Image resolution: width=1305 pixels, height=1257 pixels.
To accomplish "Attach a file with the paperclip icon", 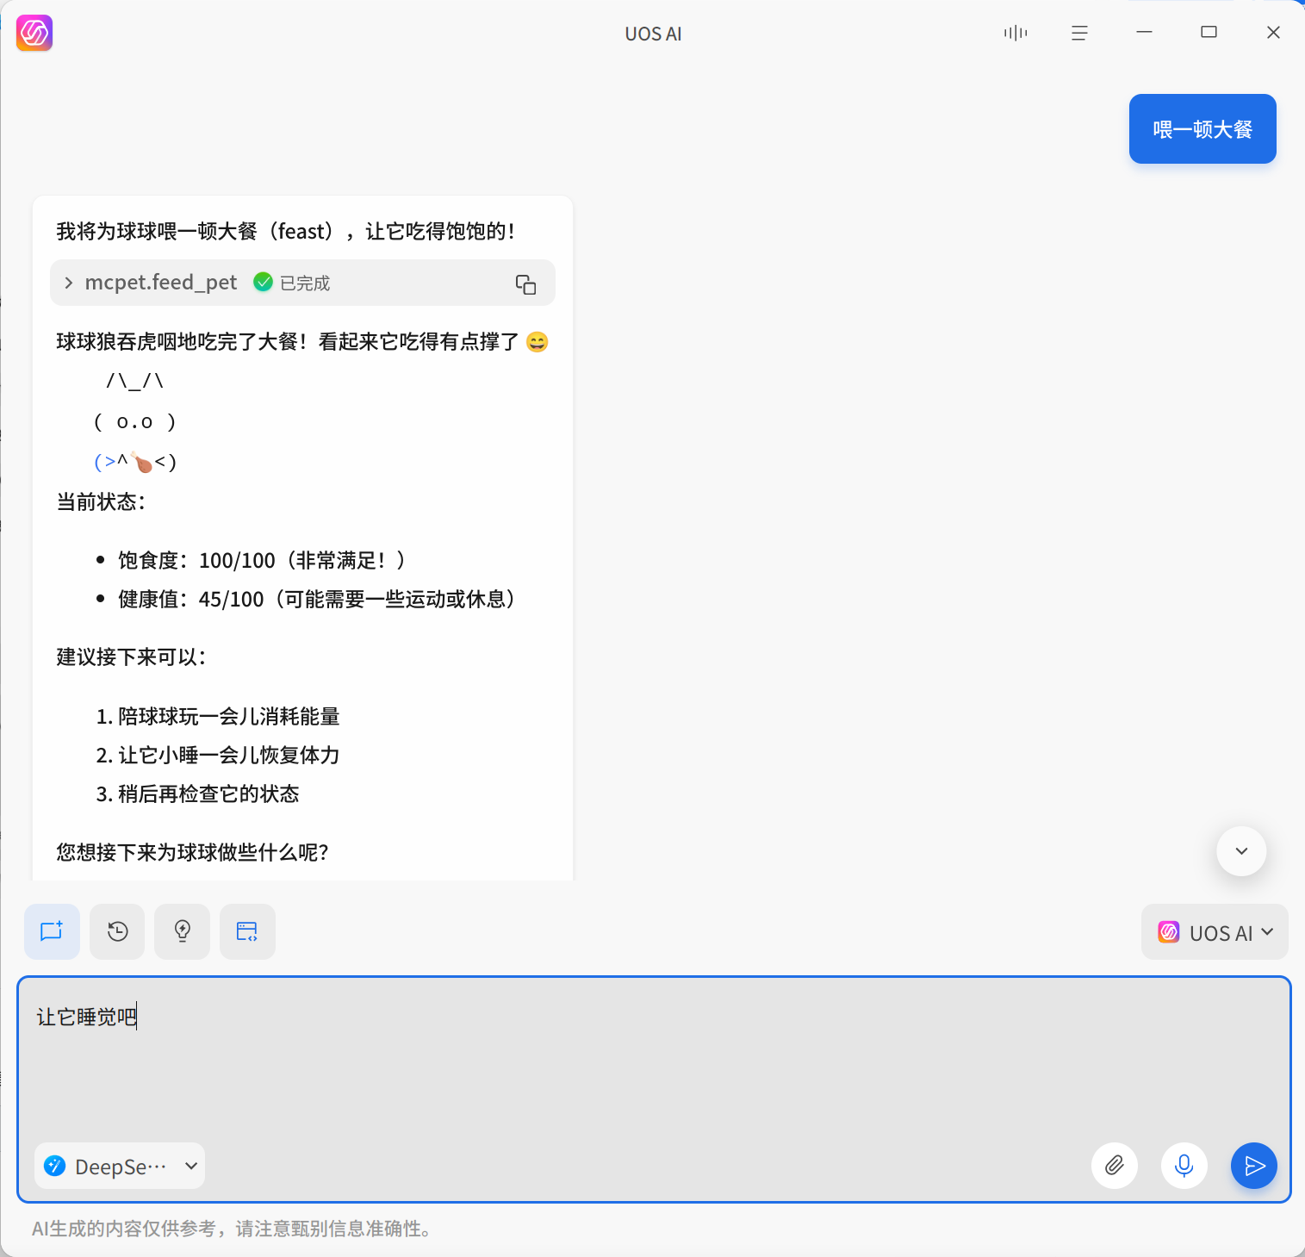I will tap(1115, 1166).
